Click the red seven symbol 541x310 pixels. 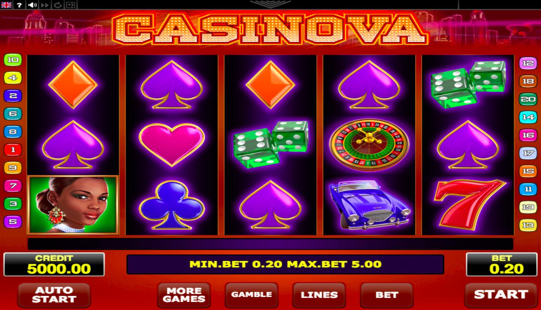pos(468,204)
